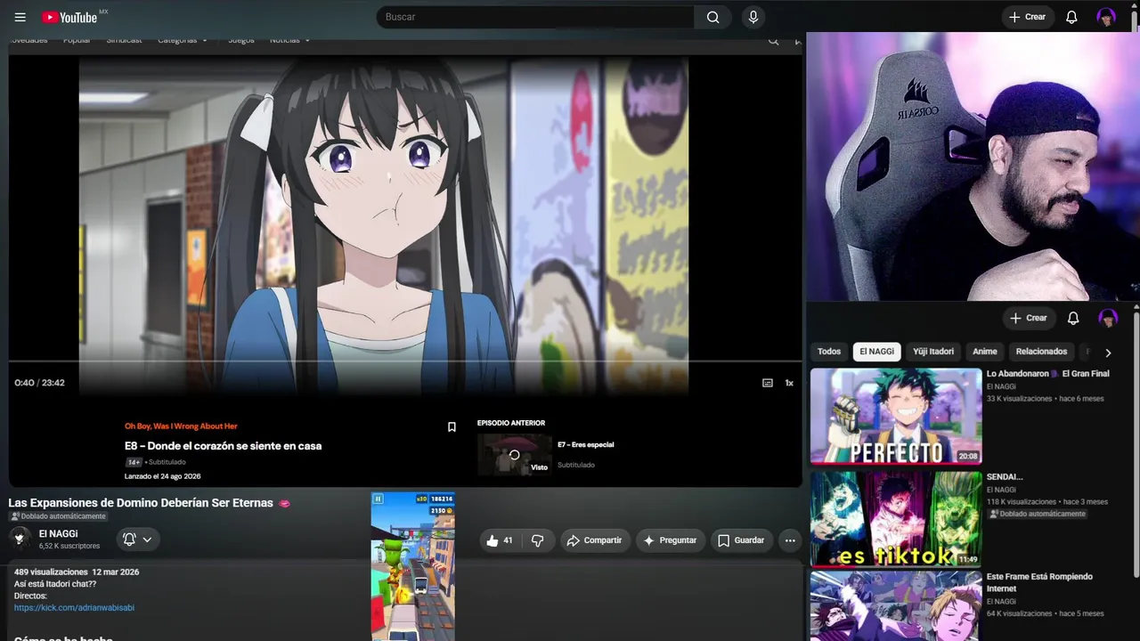Click the Subway Surfers gameplay overlay
1140x641 pixels.
coord(412,566)
